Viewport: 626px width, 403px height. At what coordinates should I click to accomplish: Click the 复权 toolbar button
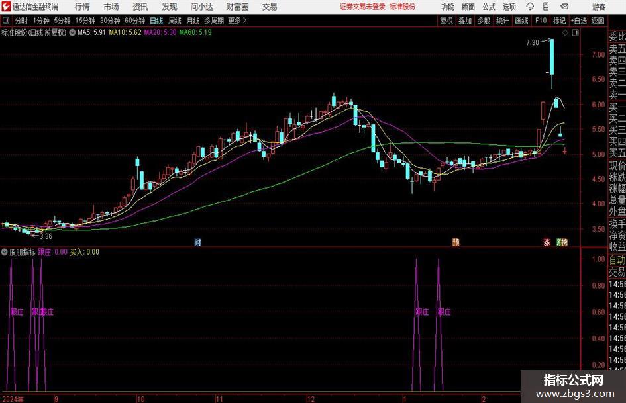pos(446,21)
